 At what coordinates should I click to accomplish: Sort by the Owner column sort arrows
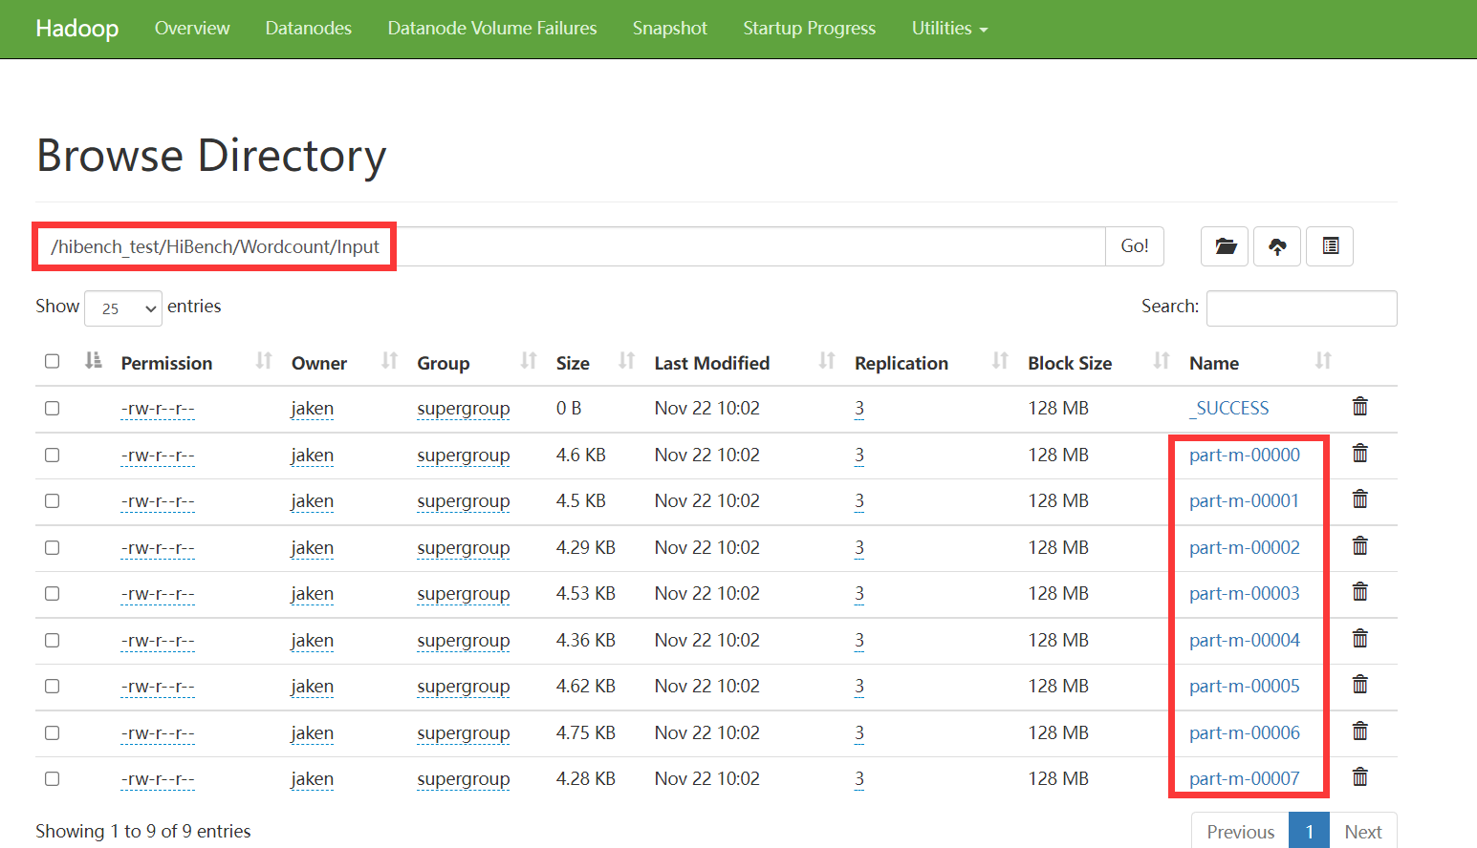coord(389,361)
